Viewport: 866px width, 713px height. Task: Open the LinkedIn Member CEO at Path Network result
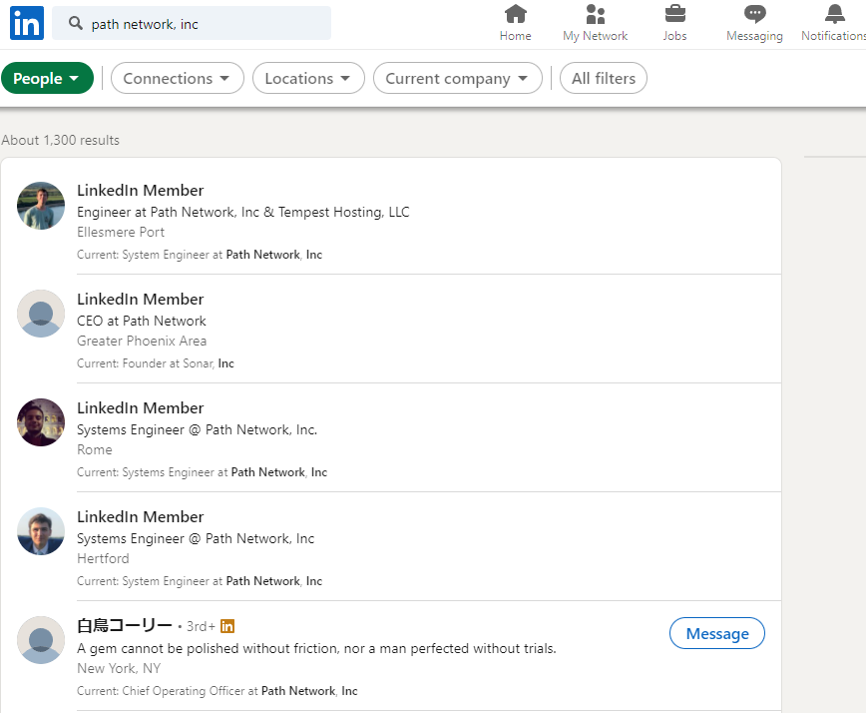click(x=140, y=300)
